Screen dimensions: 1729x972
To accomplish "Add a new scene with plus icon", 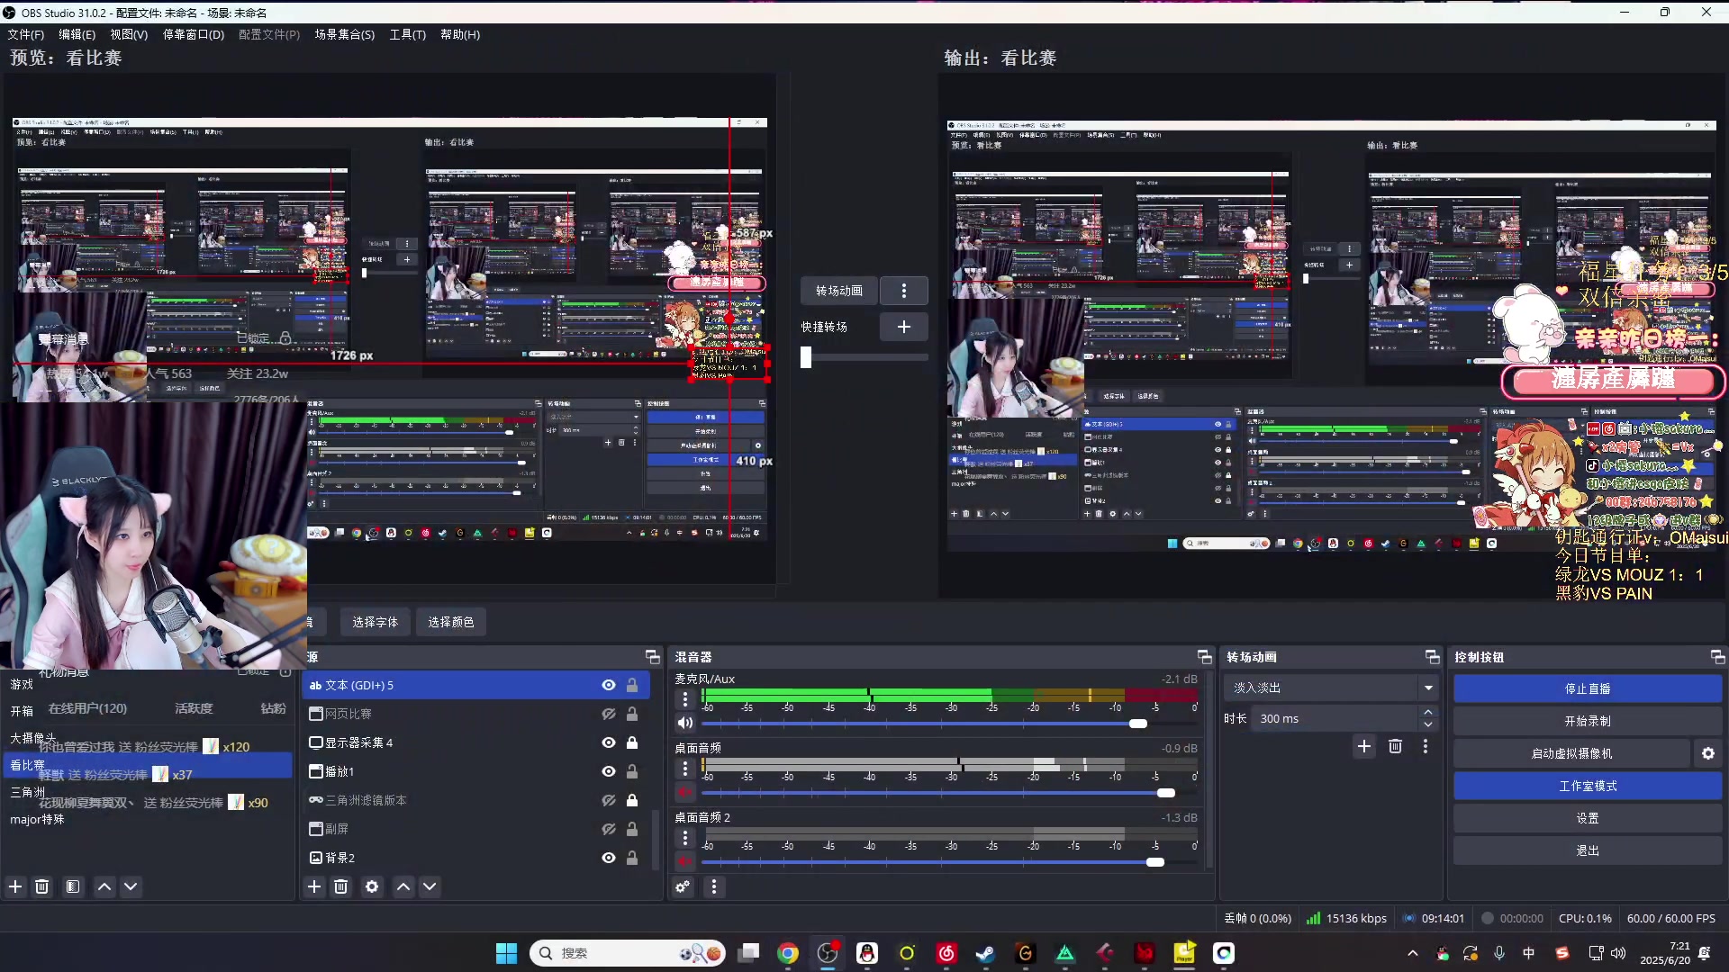I will tap(15, 886).
